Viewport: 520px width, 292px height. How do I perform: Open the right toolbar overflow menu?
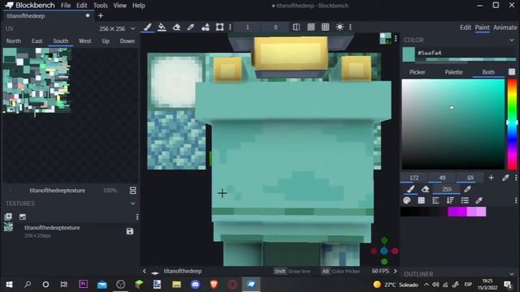tap(350, 27)
